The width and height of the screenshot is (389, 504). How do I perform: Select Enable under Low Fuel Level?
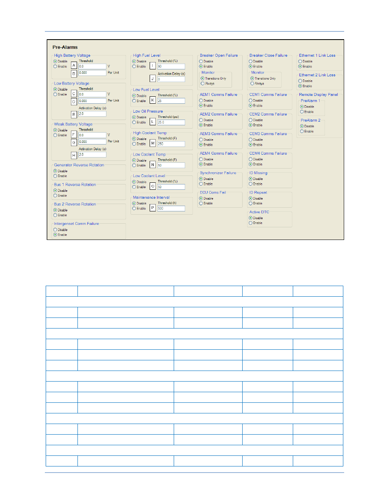(134, 101)
